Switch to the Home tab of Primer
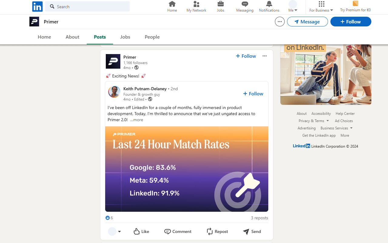 45,37
